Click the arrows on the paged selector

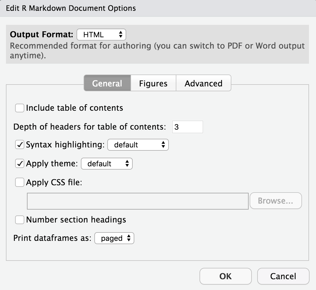[129, 238]
